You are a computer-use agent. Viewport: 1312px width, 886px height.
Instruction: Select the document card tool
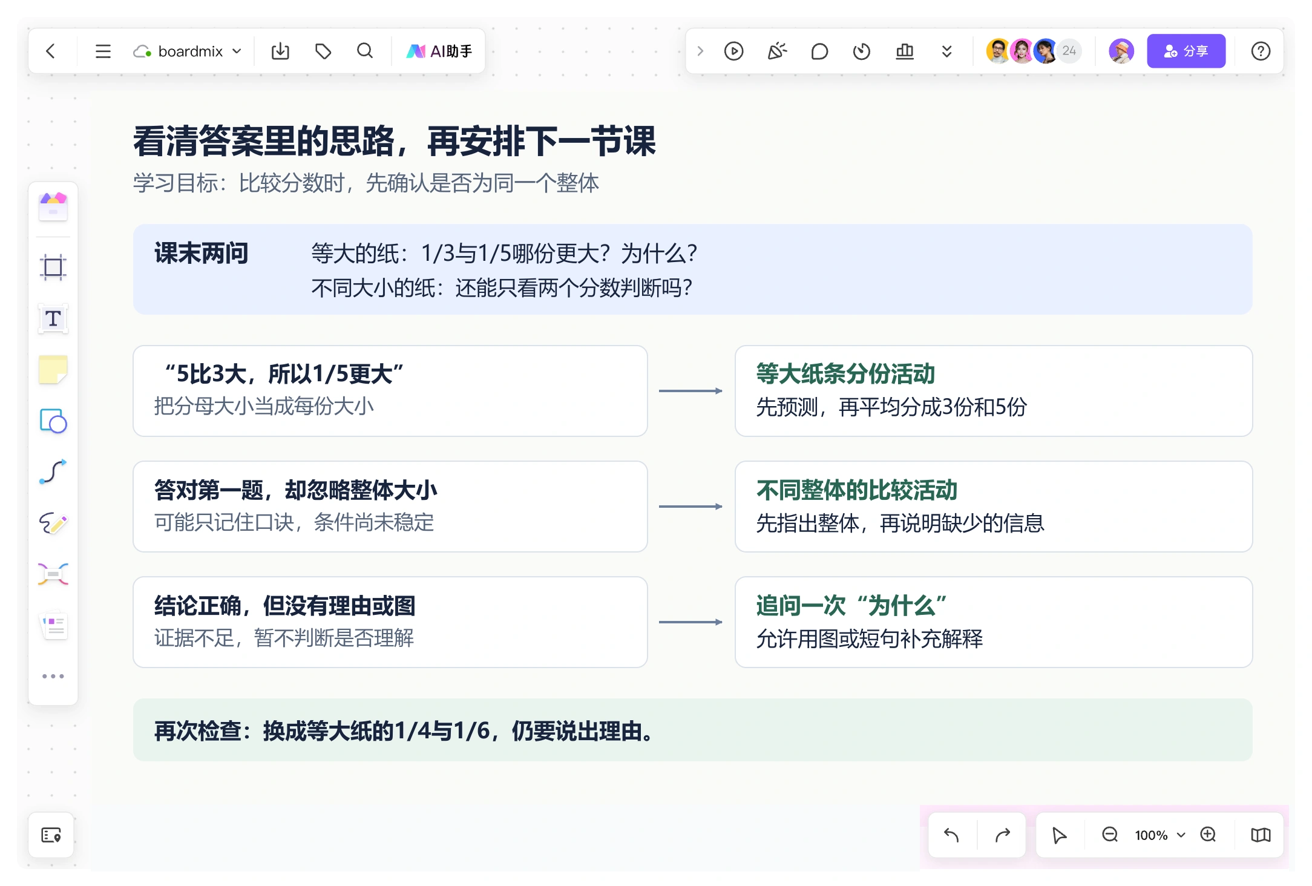click(53, 625)
